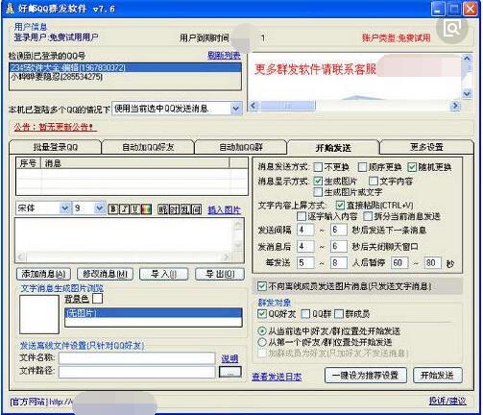Open 查看发送日志 link
Screen dimensions: 483x415
pos(277,377)
